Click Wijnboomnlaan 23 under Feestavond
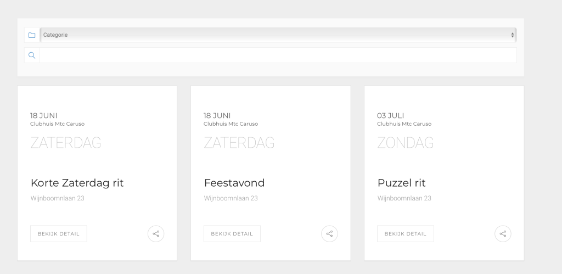Screen dimensions: 562x274 (231, 198)
